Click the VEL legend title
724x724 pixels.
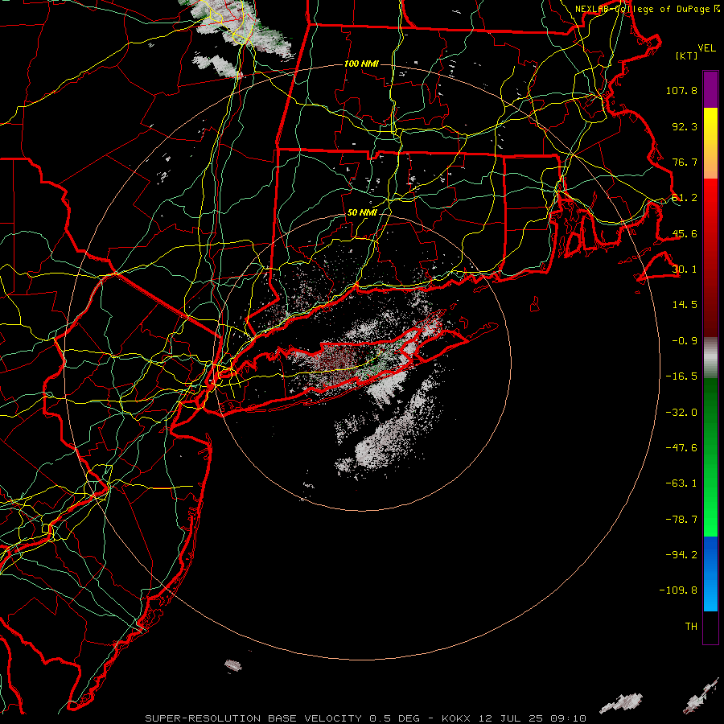pyautogui.click(x=706, y=47)
